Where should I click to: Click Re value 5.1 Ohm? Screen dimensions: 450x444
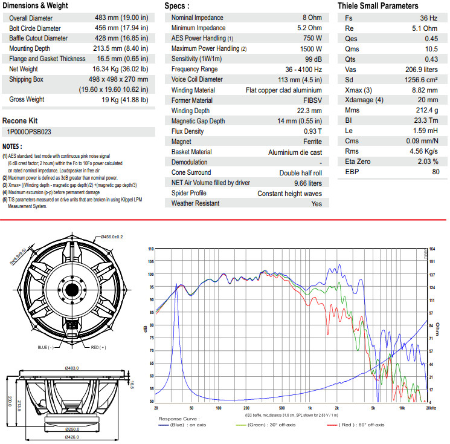click(x=425, y=28)
